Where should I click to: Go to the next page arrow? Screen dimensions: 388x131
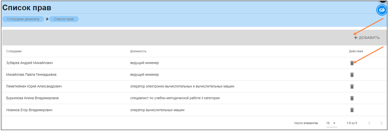[x=381, y=123]
